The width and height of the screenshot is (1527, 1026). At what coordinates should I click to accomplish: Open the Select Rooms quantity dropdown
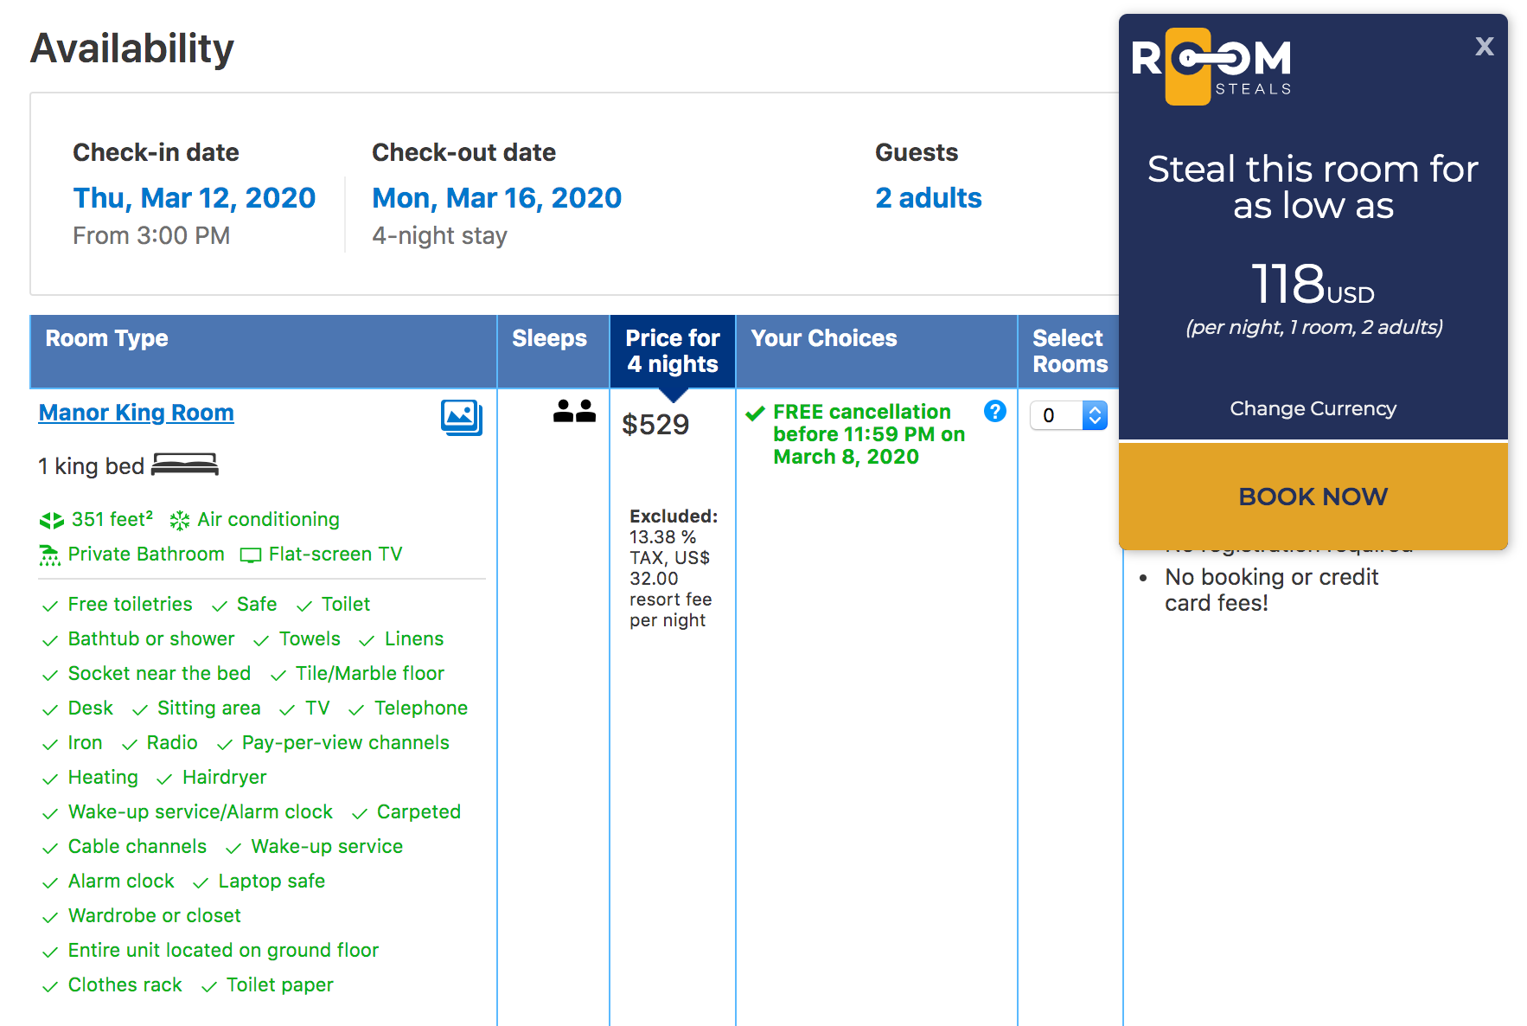(x=1069, y=415)
